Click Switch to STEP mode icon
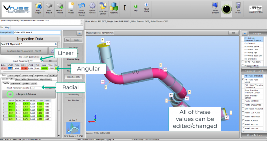267x141 pixels. point(255,9)
